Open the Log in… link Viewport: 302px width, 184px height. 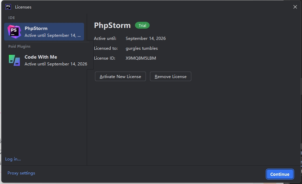point(13,159)
